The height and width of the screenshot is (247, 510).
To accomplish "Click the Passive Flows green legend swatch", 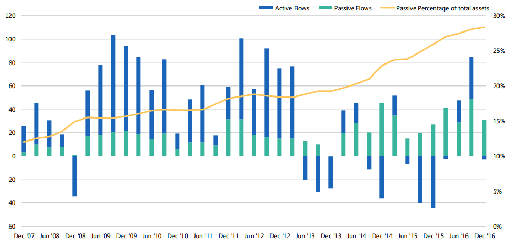I will (x=330, y=8).
